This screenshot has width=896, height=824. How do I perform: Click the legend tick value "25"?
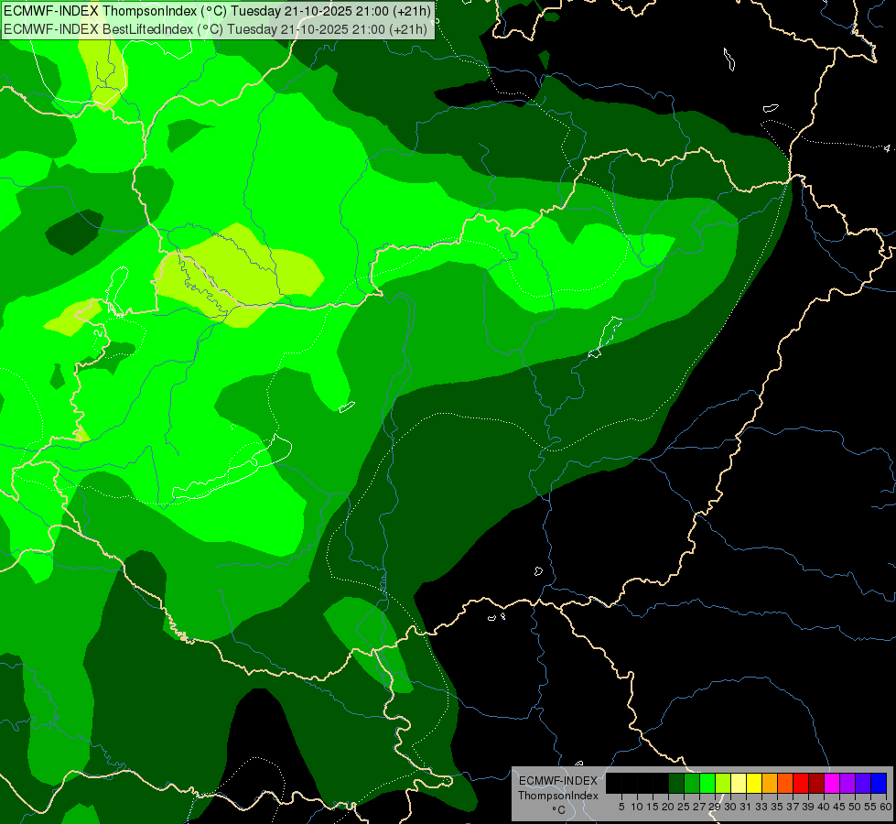coord(684,807)
